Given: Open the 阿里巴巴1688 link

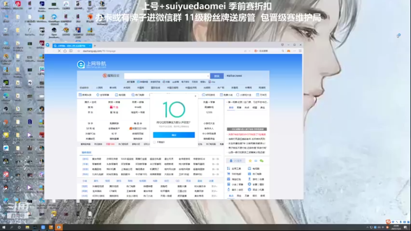Looking at the screenshot, I should [x=138, y=129].
